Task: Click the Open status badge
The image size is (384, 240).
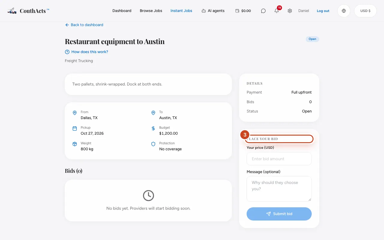Action: tap(312, 39)
